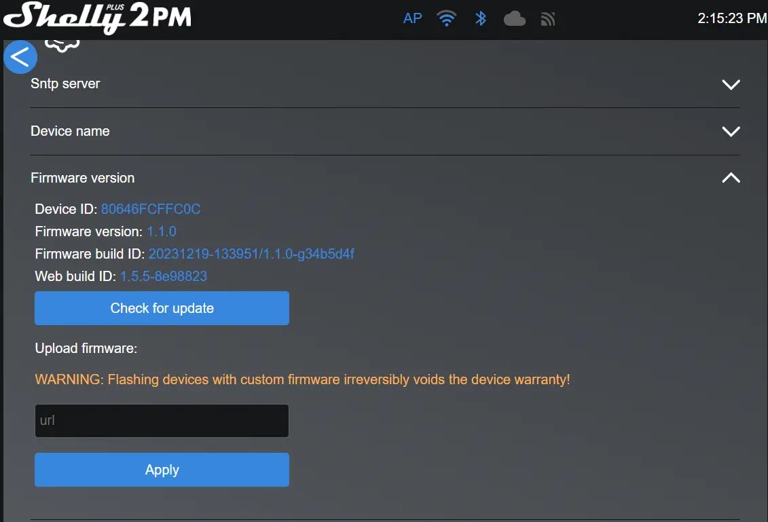Click the Device ID value 80646FCFFC0C
The height and width of the screenshot is (522, 768).
(x=150, y=209)
